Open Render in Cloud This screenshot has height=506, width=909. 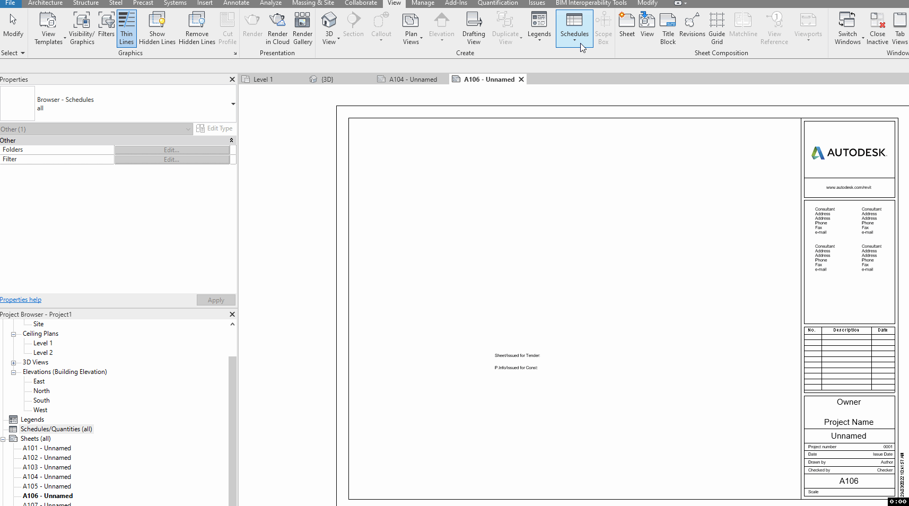click(277, 29)
